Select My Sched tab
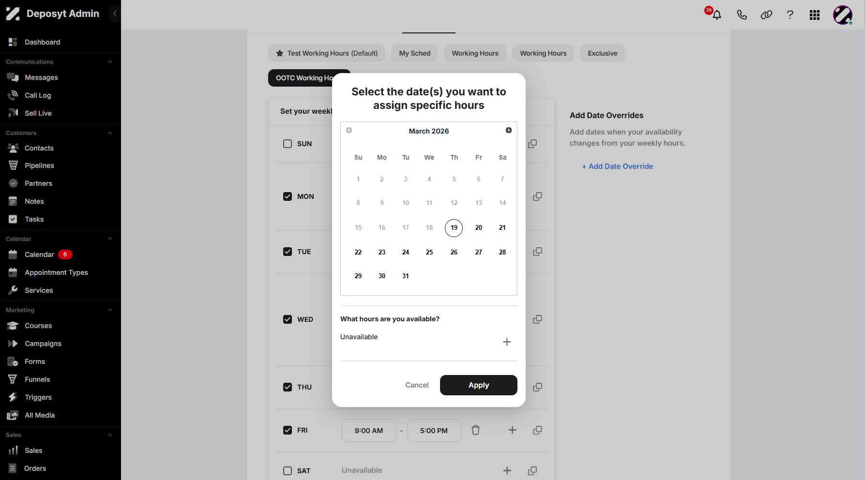Image resolution: width=865 pixels, height=480 pixels. (x=415, y=53)
